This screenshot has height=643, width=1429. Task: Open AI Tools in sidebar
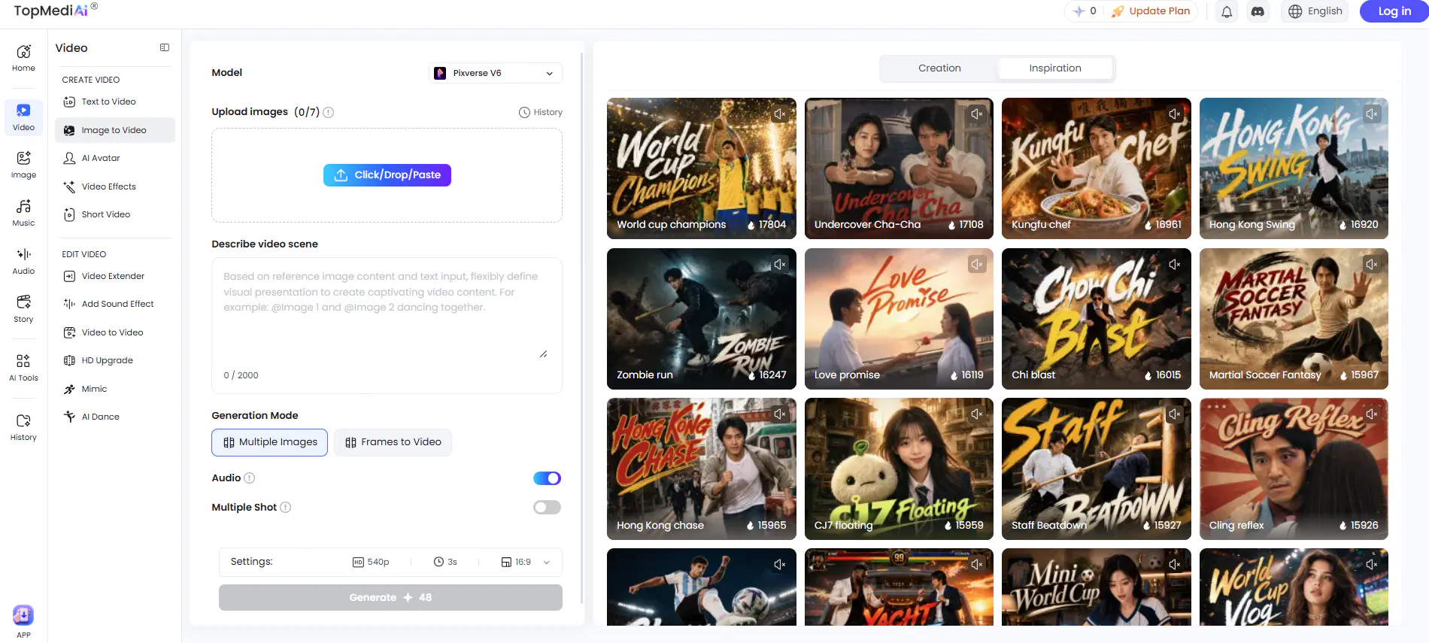tap(23, 368)
